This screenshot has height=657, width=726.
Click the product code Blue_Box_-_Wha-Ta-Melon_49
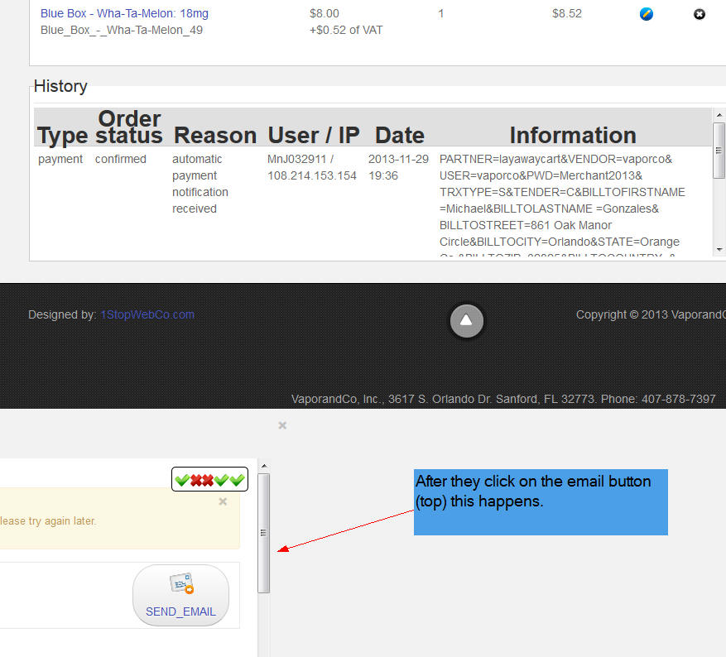pos(122,30)
